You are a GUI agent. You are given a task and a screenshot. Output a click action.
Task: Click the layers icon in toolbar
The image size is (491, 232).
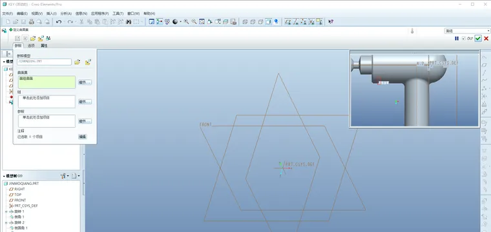(225, 21)
